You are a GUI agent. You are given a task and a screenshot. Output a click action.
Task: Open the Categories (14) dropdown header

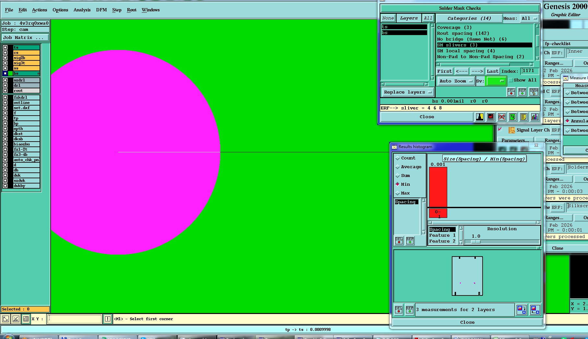[x=469, y=18]
